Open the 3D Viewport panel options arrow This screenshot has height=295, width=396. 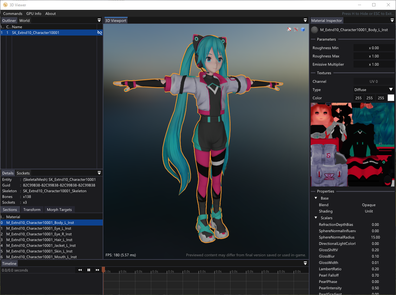click(x=305, y=20)
